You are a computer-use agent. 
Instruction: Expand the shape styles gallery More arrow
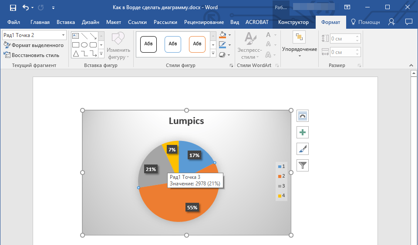pyautogui.click(x=213, y=54)
